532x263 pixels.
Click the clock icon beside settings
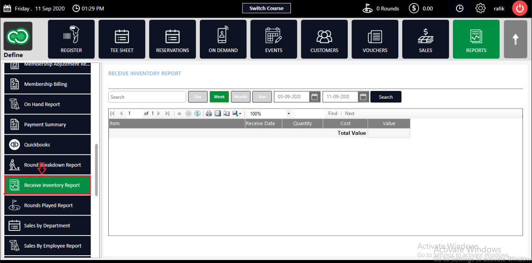pos(460,8)
